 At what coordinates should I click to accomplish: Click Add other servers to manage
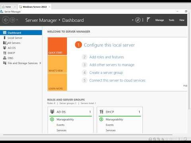coord(112,65)
